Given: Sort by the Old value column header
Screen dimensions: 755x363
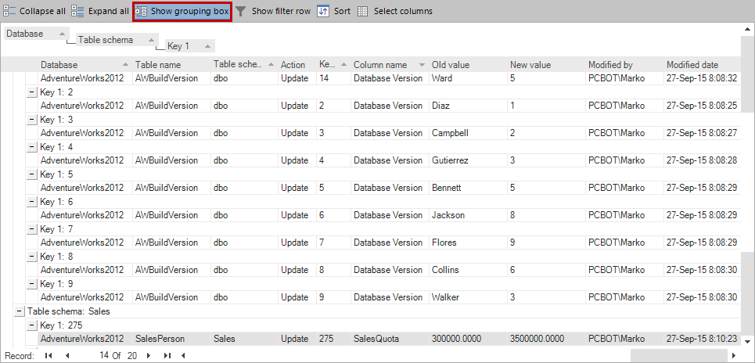Looking at the screenshot, I should (468, 64).
